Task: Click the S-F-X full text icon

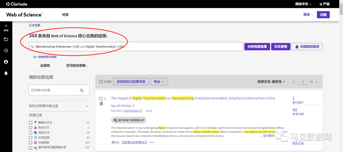Action: 115,142
